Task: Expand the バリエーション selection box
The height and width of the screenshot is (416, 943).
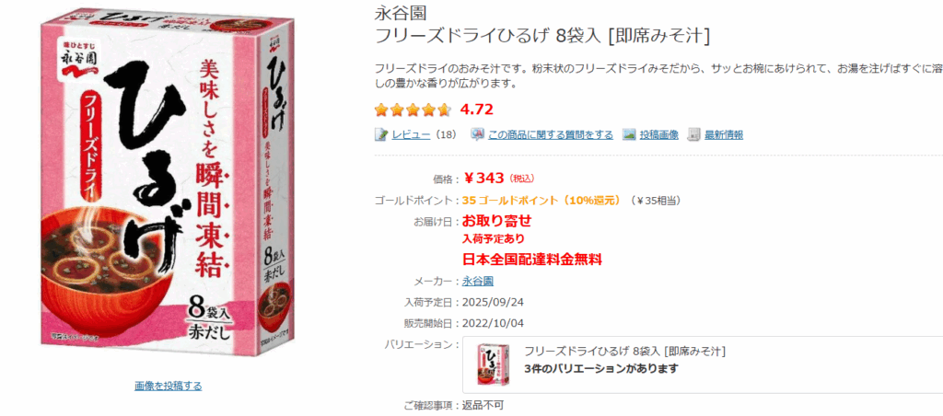Action: coord(703,364)
